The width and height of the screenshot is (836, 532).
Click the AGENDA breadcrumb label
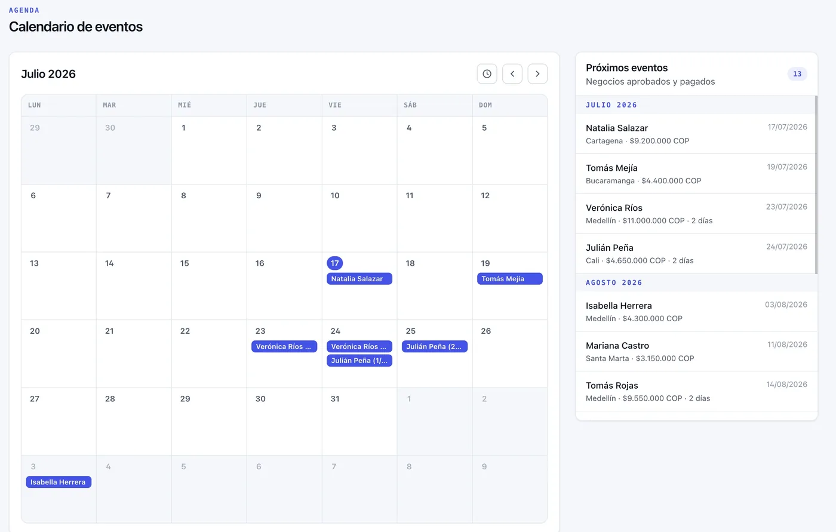(24, 10)
